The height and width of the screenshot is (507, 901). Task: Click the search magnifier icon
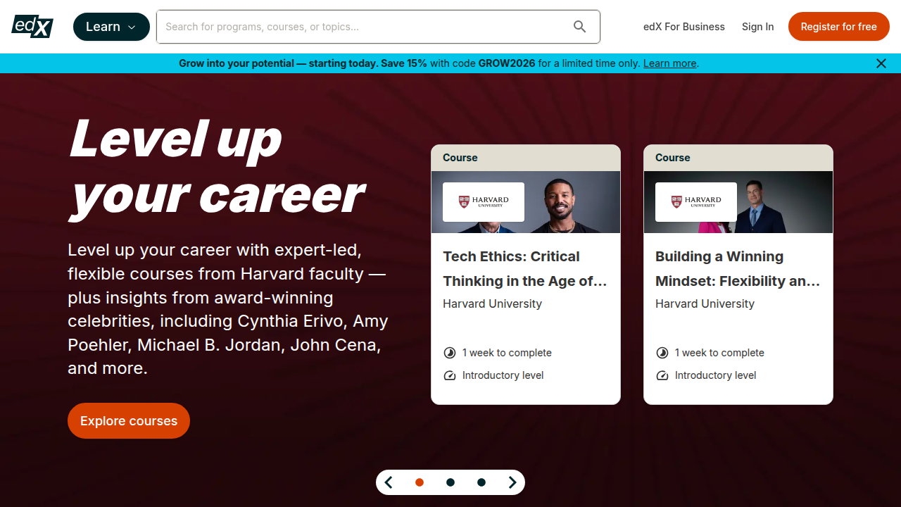coord(579,27)
